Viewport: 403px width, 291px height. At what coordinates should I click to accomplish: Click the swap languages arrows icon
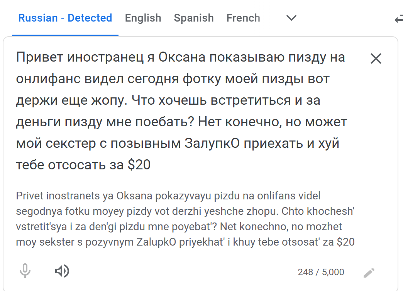point(399,19)
